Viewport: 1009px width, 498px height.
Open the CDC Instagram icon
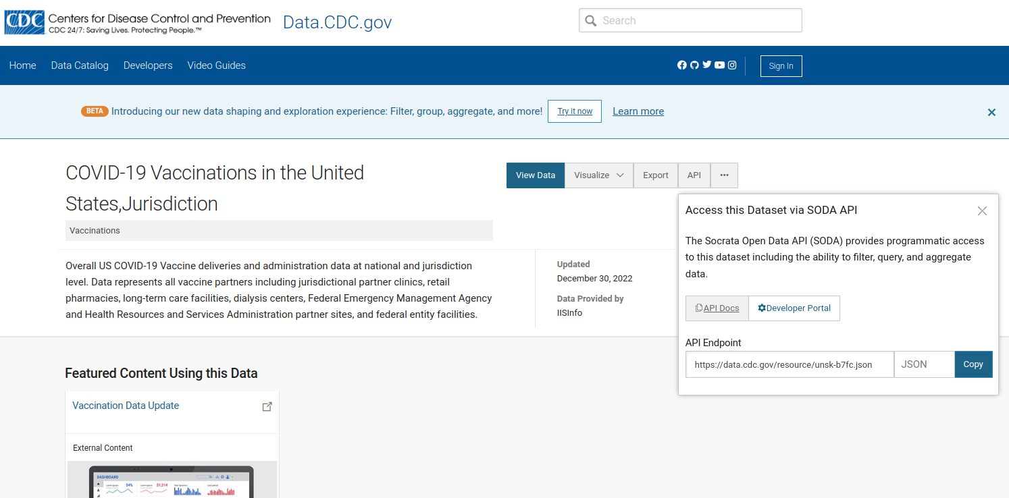pos(732,65)
